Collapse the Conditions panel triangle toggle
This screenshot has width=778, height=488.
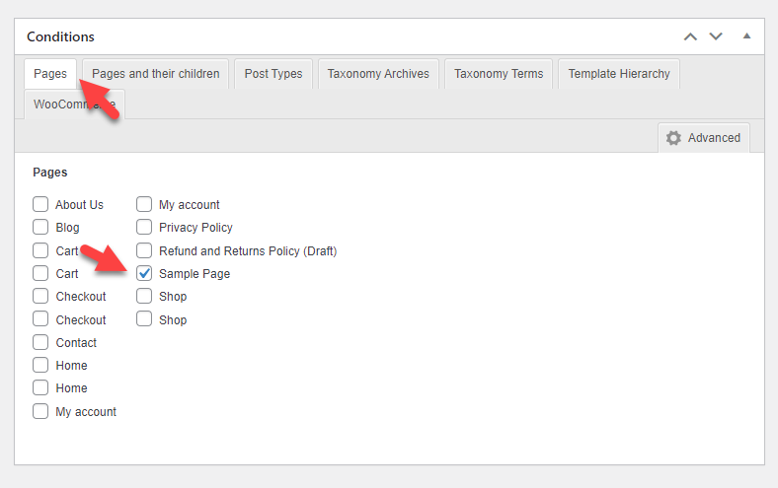(x=746, y=35)
